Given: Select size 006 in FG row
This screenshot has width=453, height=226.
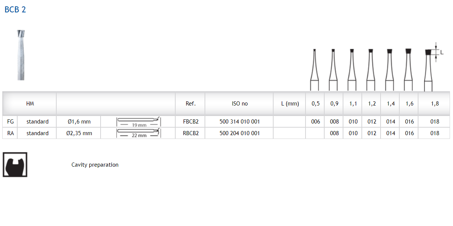Looking at the screenshot, I should pos(316,122).
